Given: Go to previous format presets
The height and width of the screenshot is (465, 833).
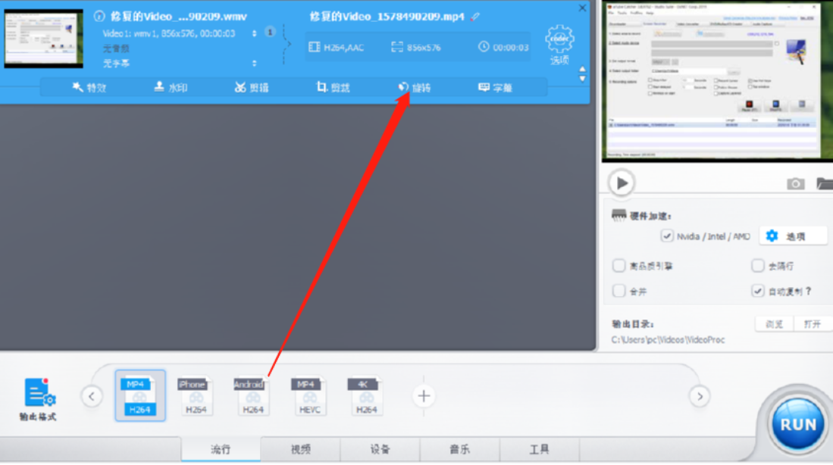Looking at the screenshot, I should point(92,397).
